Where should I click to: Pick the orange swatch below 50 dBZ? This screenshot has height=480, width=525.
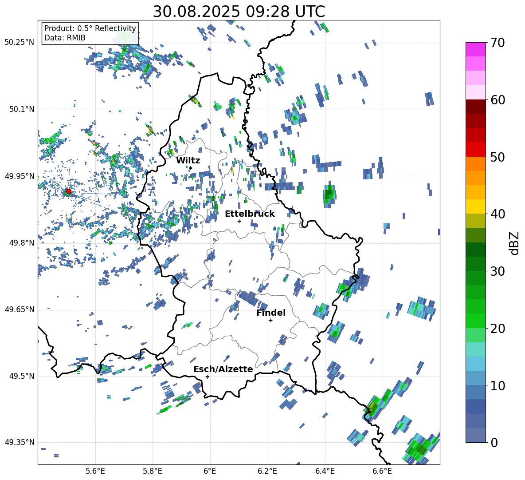[475, 163]
